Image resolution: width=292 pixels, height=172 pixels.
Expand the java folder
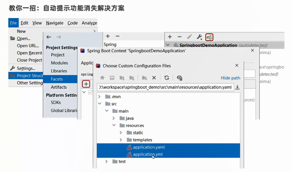(x=114, y=118)
